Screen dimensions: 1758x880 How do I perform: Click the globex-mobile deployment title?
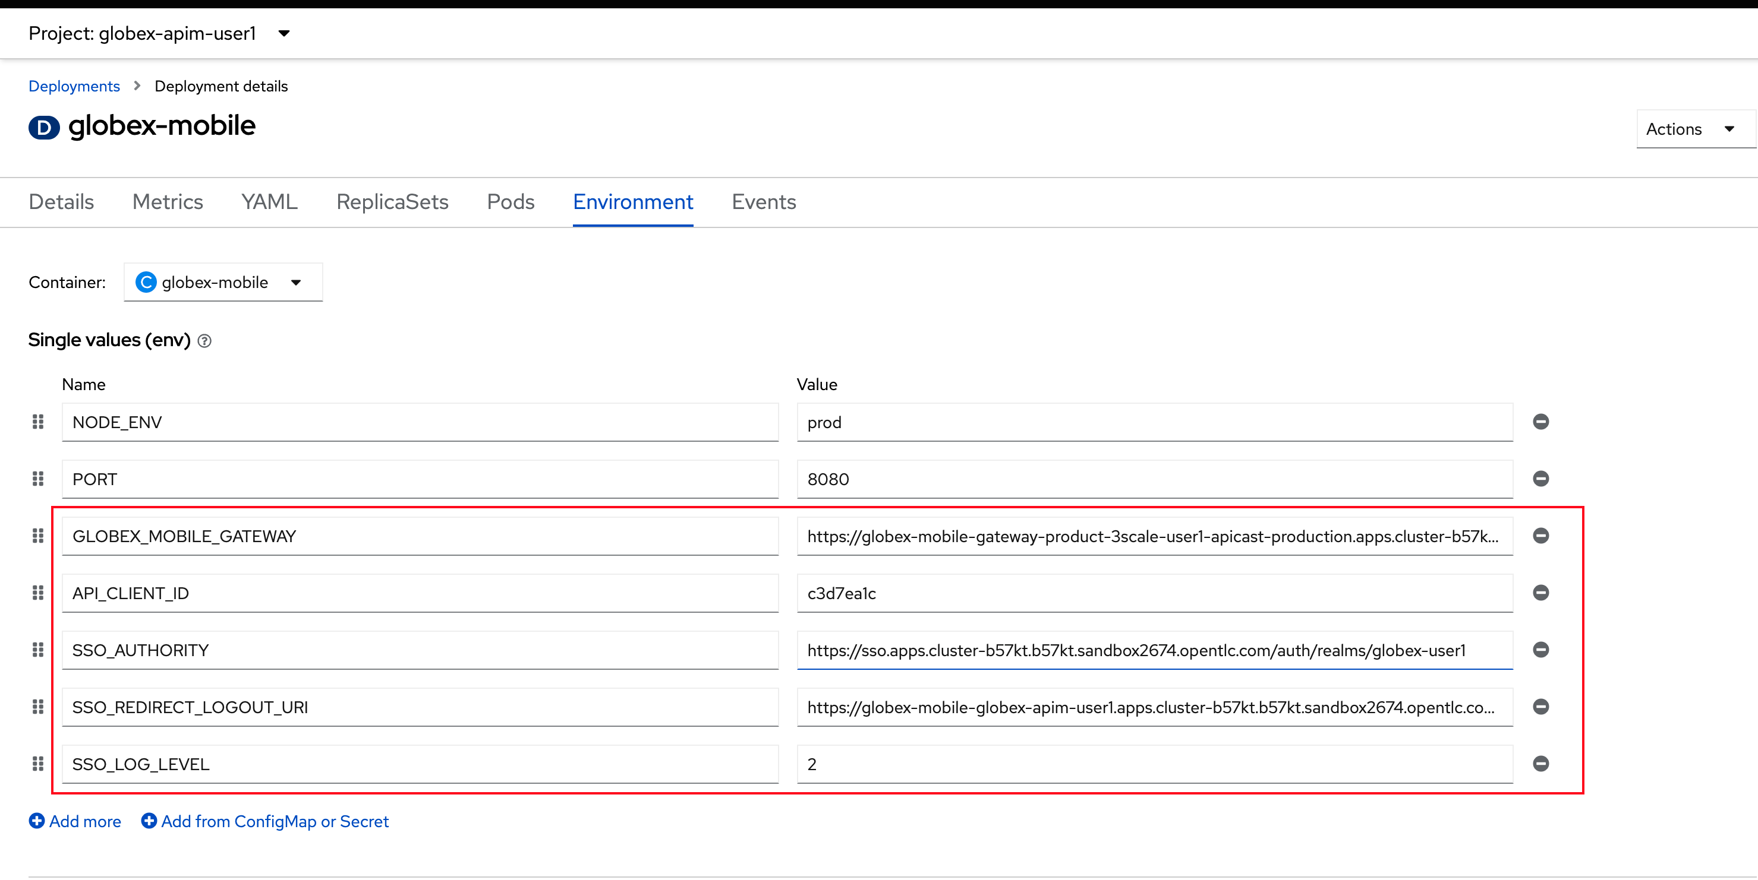point(162,126)
